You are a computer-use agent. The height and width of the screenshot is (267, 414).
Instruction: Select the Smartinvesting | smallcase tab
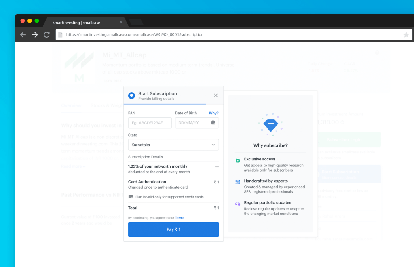85,23
